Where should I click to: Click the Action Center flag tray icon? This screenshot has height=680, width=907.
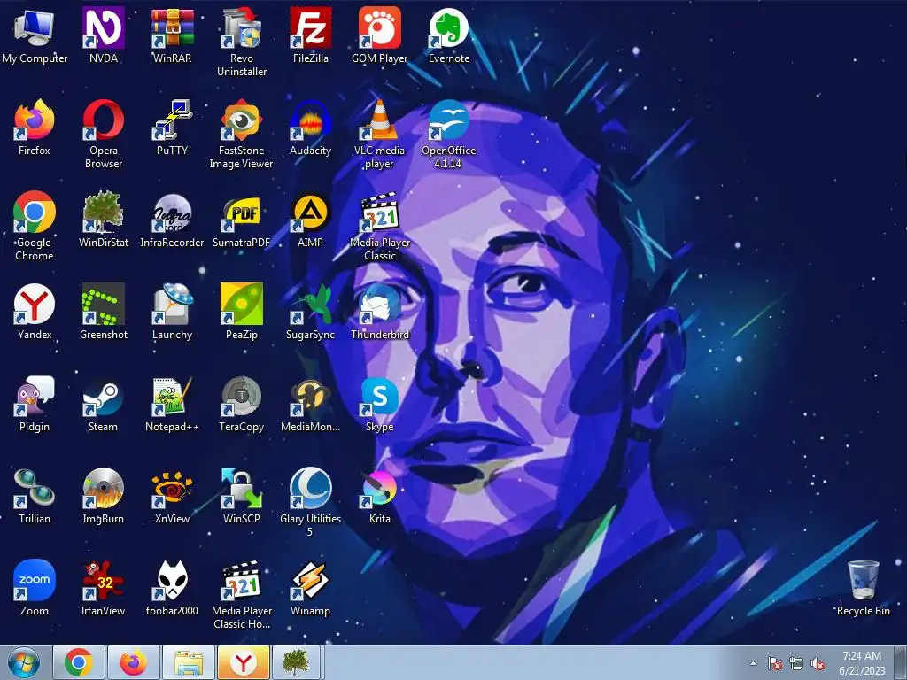[774, 663]
